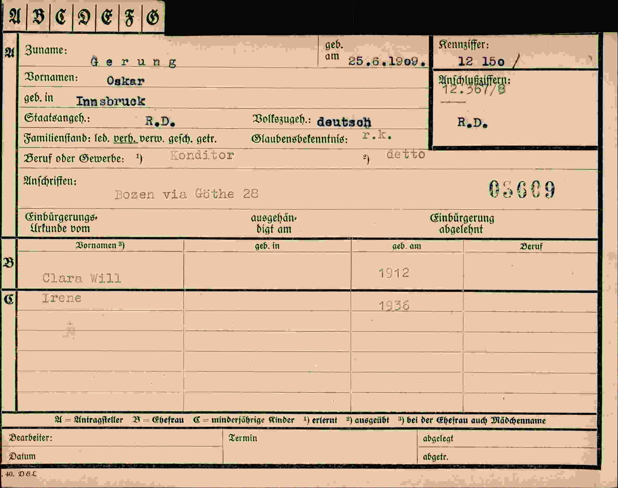
Task: Select index tab letter B
Action: click(38, 17)
